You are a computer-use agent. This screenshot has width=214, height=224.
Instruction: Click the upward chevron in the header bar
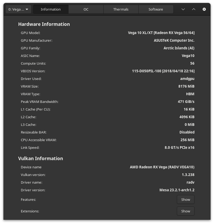pos(194,9)
